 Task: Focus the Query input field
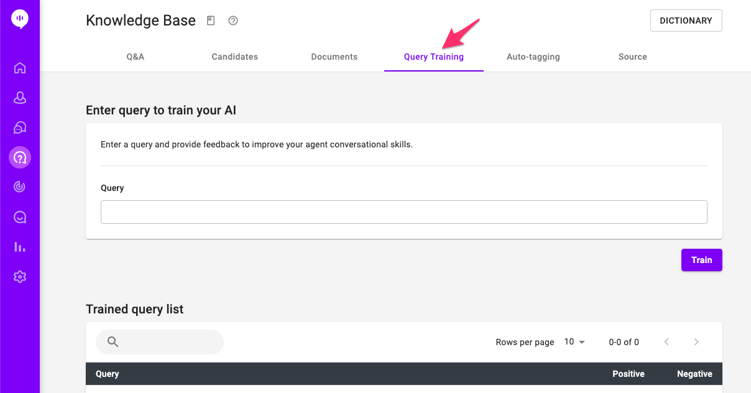pos(404,212)
